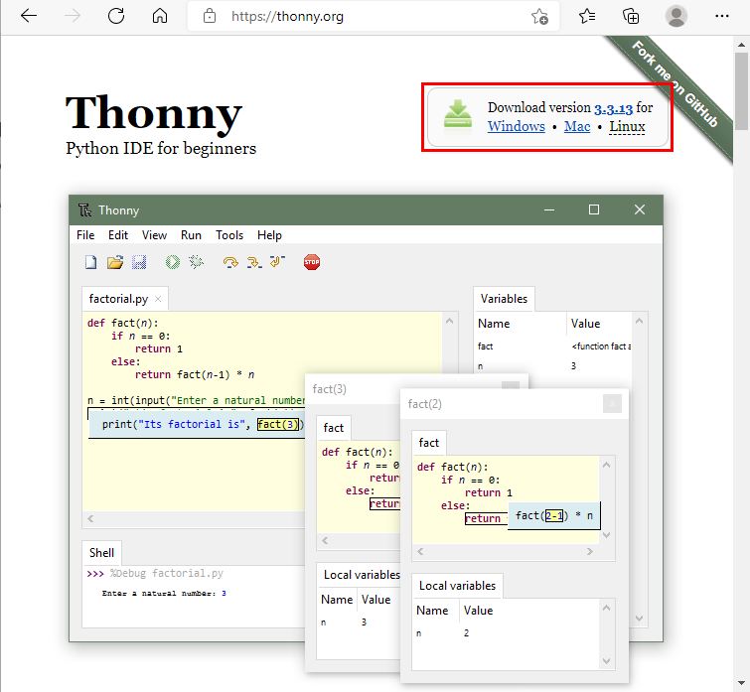Image resolution: width=750 pixels, height=692 pixels.
Task: Open the favorites list icon
Action: pos(587,16)
